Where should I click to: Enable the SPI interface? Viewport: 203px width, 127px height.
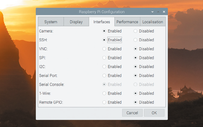coord(104,58)
